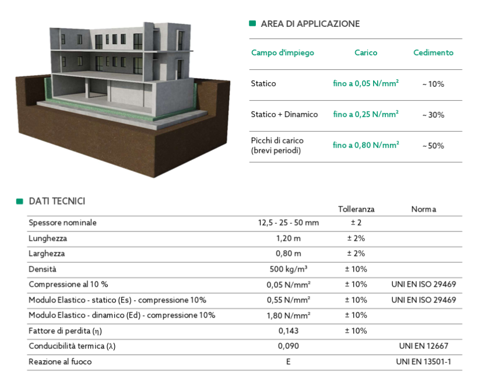The height and width of the screenshot is (383, 478).
Task: Click UNI EN 13501-1 norm reference
Action: pyautogui.click(x=423, y=362)
